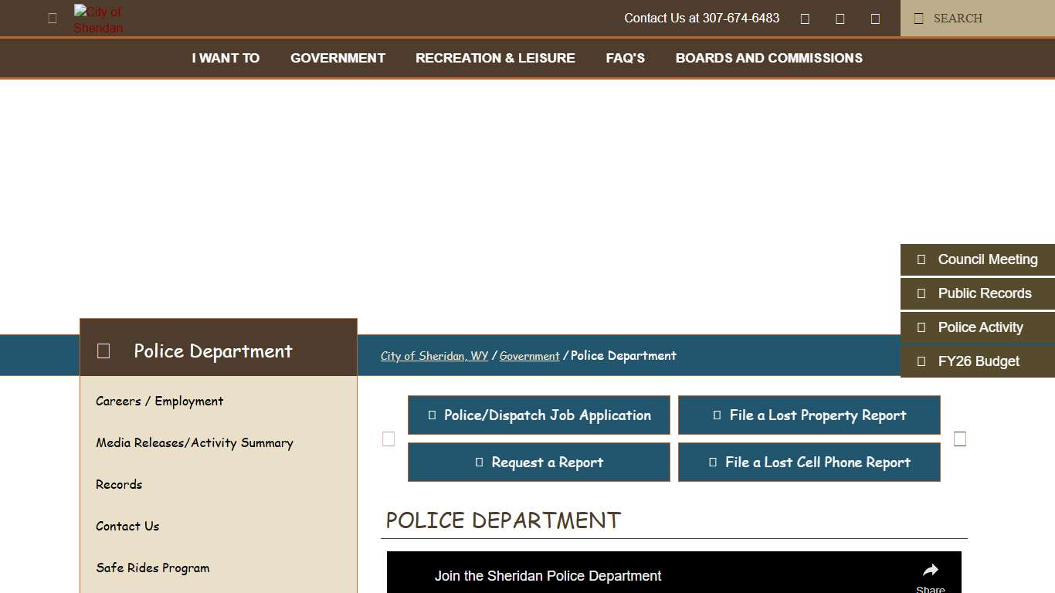
Task: Click the Share icon on the recruitment video
Action: tap(930, 569)
